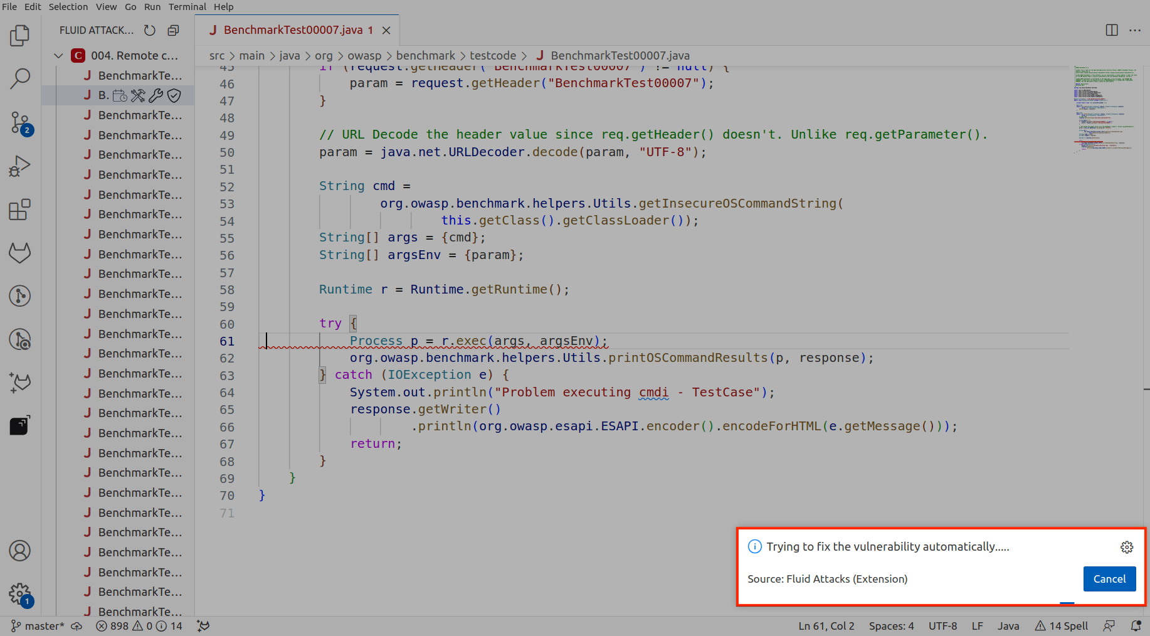Open the Manage gear in activity bar
The width and height of the screenshot is (1150, 636).
click(x=20, y=593)
